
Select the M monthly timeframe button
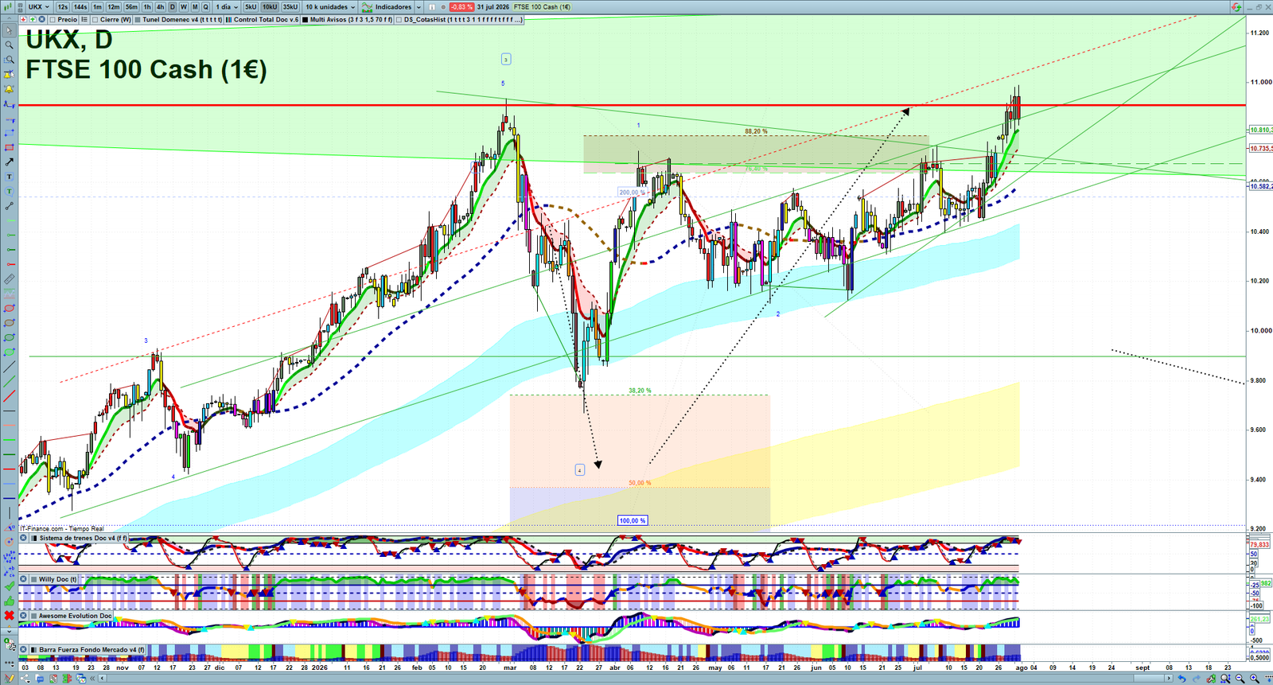pos(195,7)
